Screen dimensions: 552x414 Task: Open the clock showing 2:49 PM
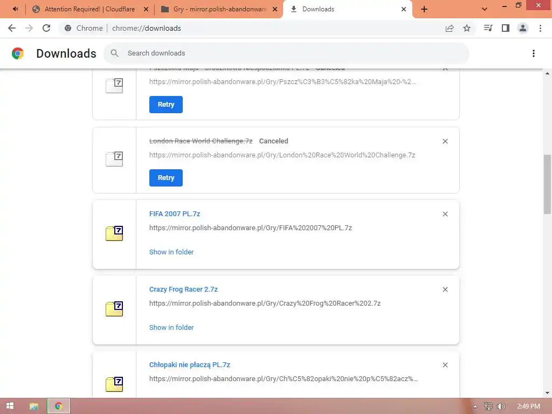pos(528,406)
